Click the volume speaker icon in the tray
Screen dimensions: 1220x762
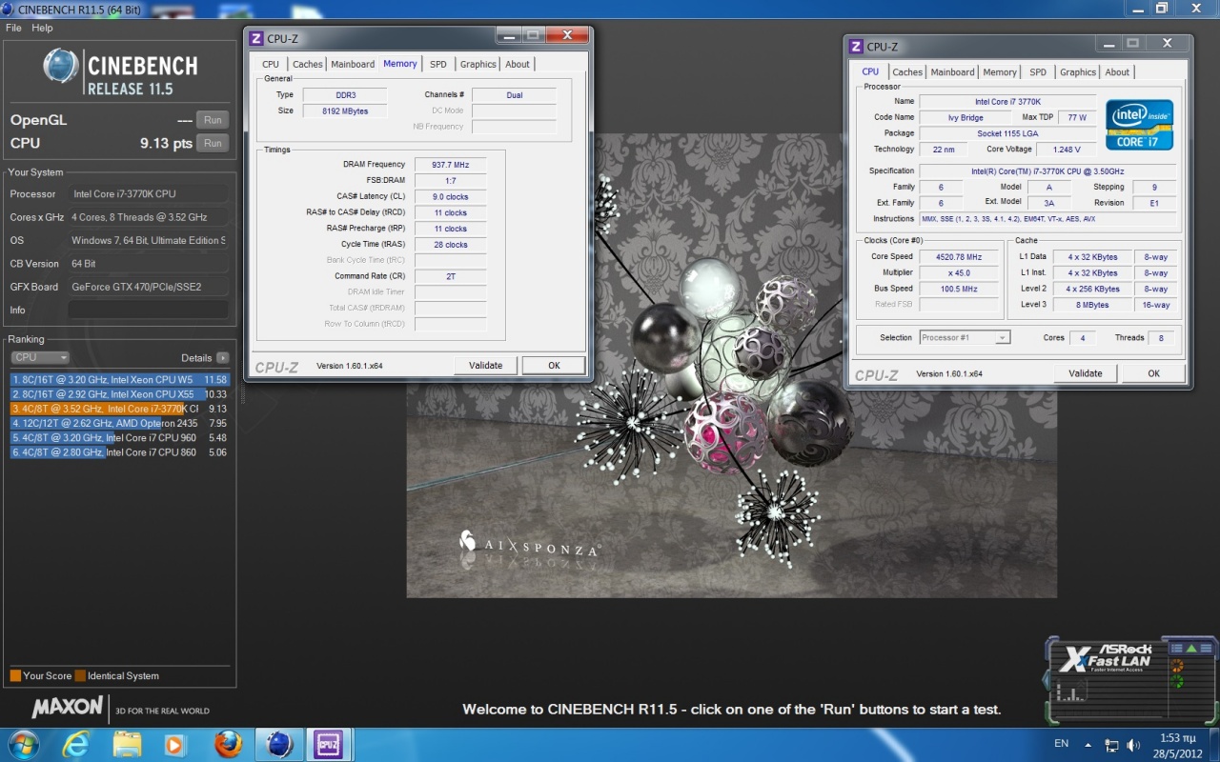point(1133,745)
